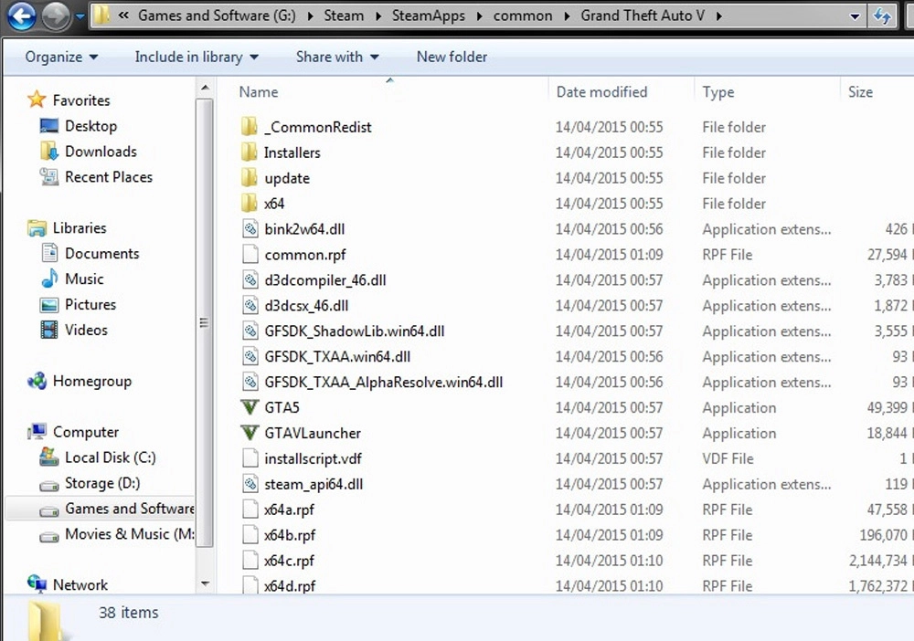Select the GTAVLauncher application icon
The height and width of the screenshot is (641, 914).
pyautogui.click(x=250, y=433)
